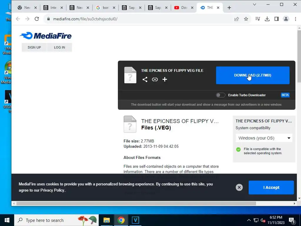Click the plus icon to save file
The width and height of the screenshot is (301, 226).
point(165,79)
